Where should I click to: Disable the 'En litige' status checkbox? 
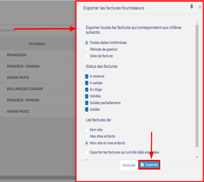coord(87,90)
